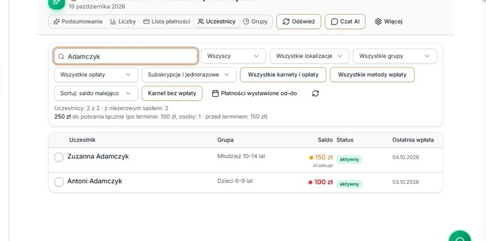
Task: Click the Adamczyk search input field
Action: coord(126,56)
